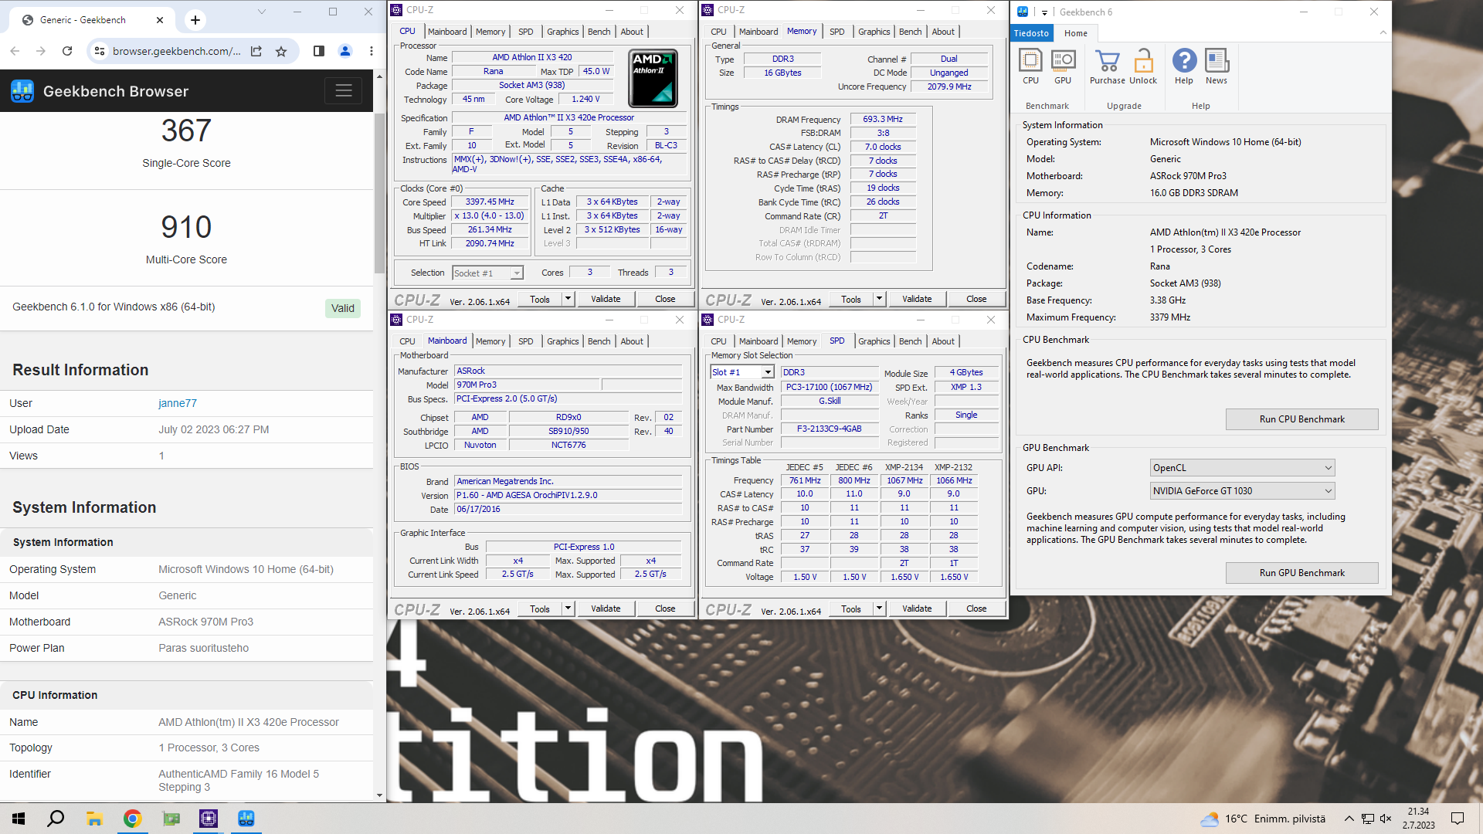Expand Tools arrow in bottom-right CPU-Z SPD window
The height and width of the screenshot is (834, 1483).
tap(879, 609)
